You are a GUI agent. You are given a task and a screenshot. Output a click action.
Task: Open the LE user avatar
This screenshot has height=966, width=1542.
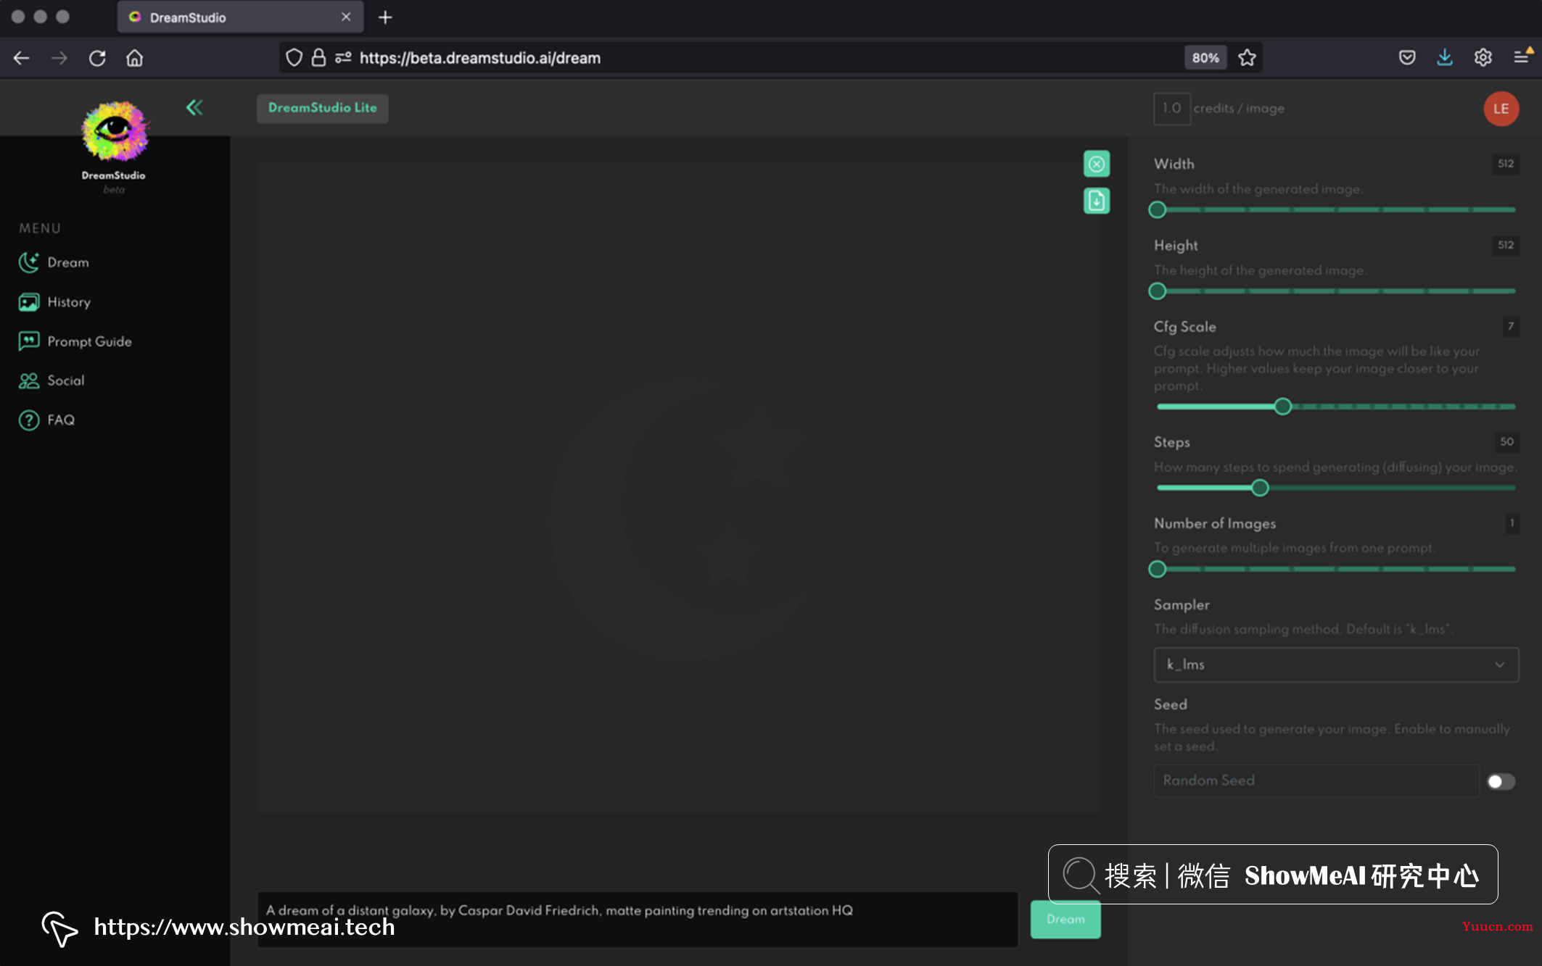point(1501,109)
